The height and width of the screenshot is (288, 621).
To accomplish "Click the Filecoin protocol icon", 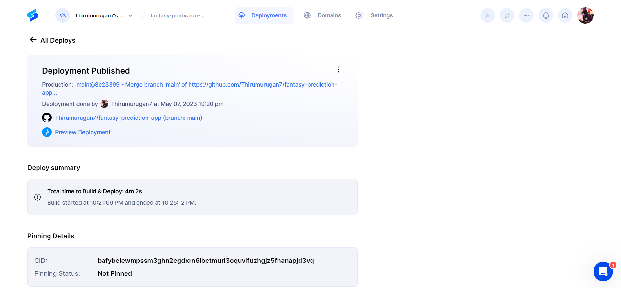I will (47, 132).
